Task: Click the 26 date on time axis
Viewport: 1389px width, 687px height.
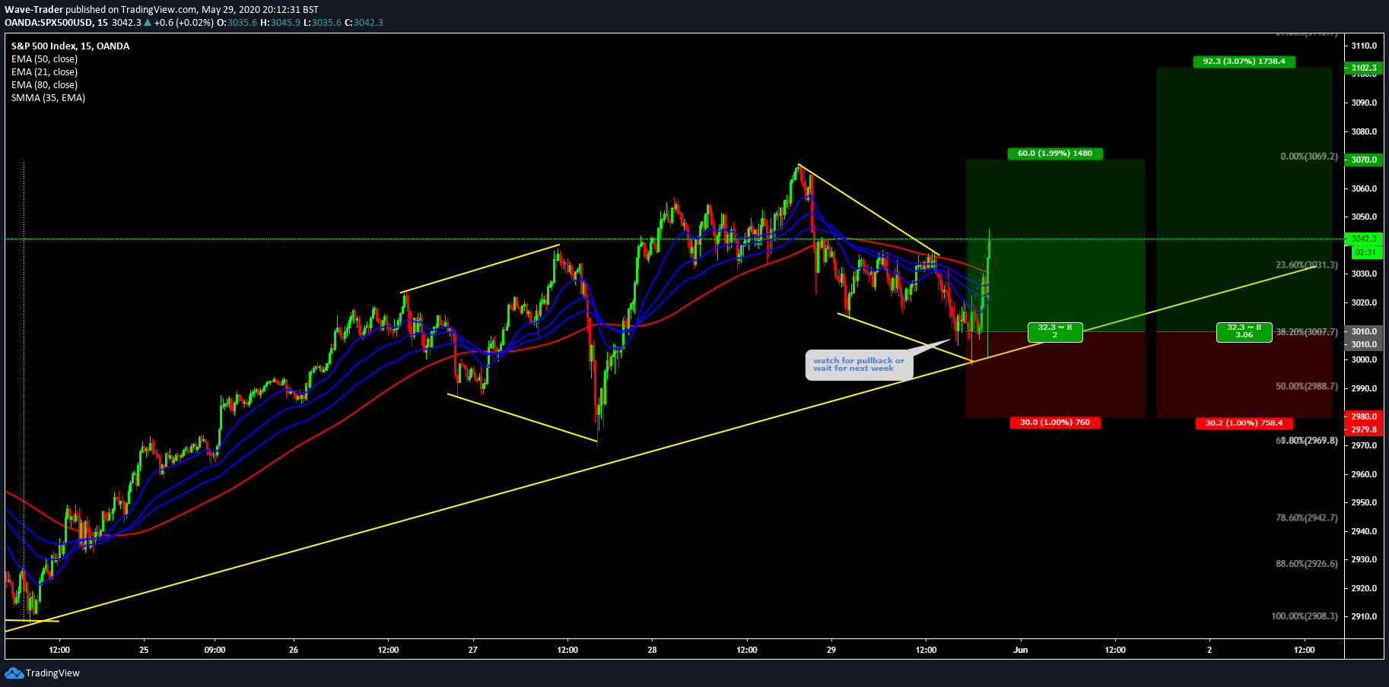Action: [x=294, y=650]
